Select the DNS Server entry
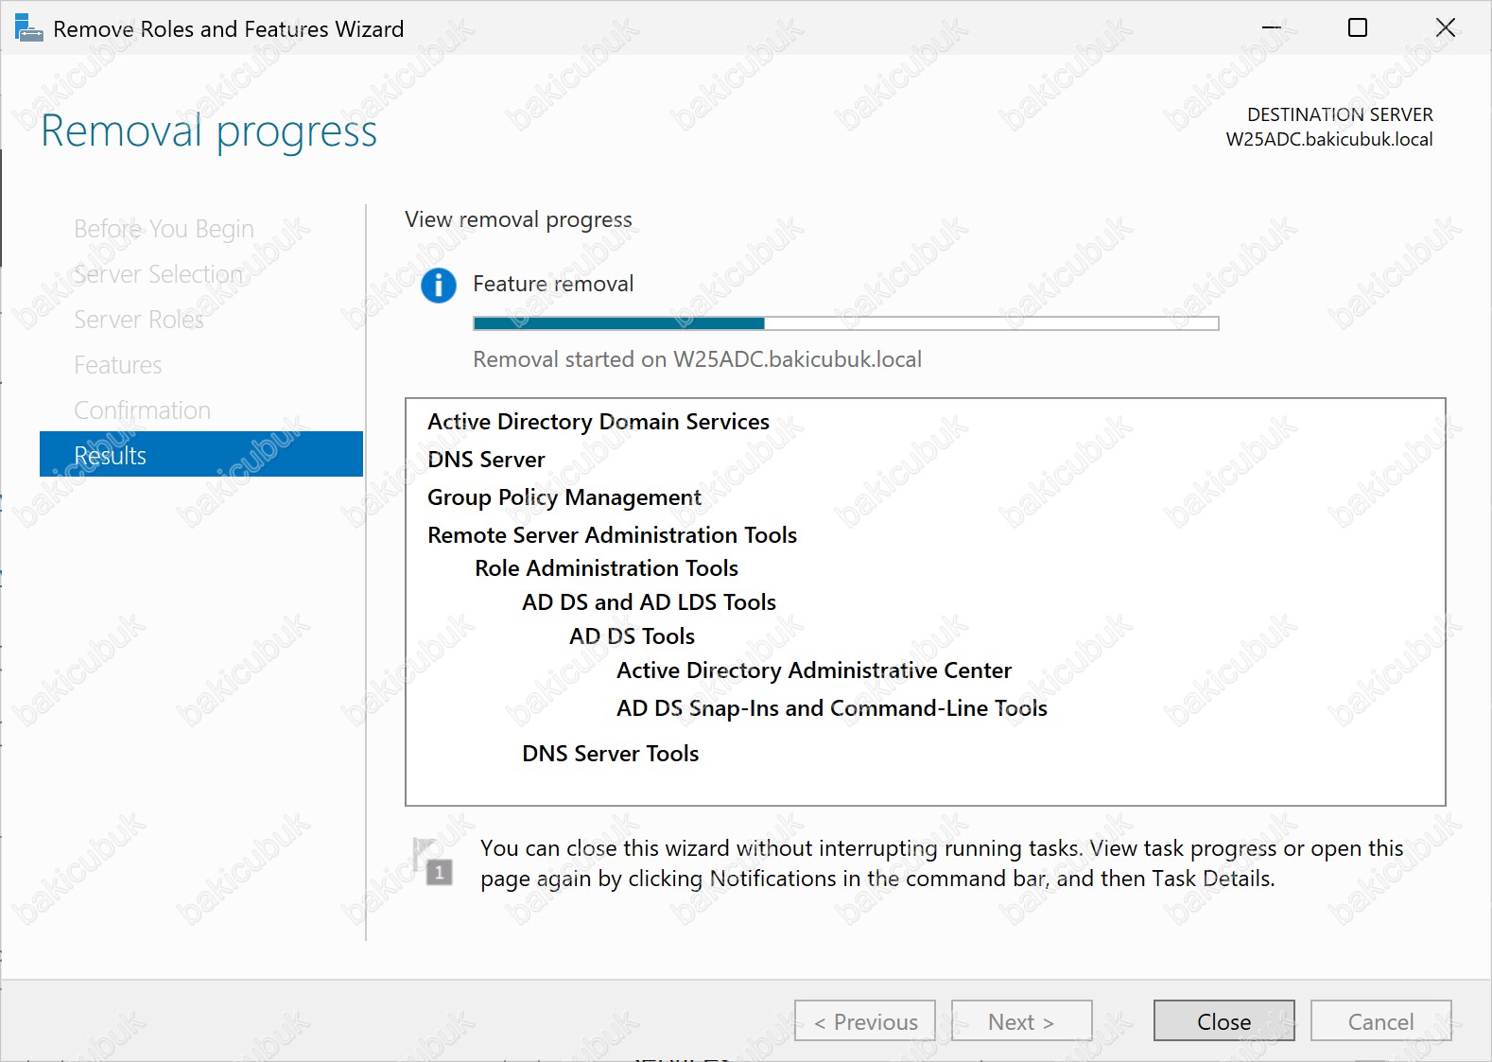Viewport: 1492px width, 1062px height. (x=486, y=460)
